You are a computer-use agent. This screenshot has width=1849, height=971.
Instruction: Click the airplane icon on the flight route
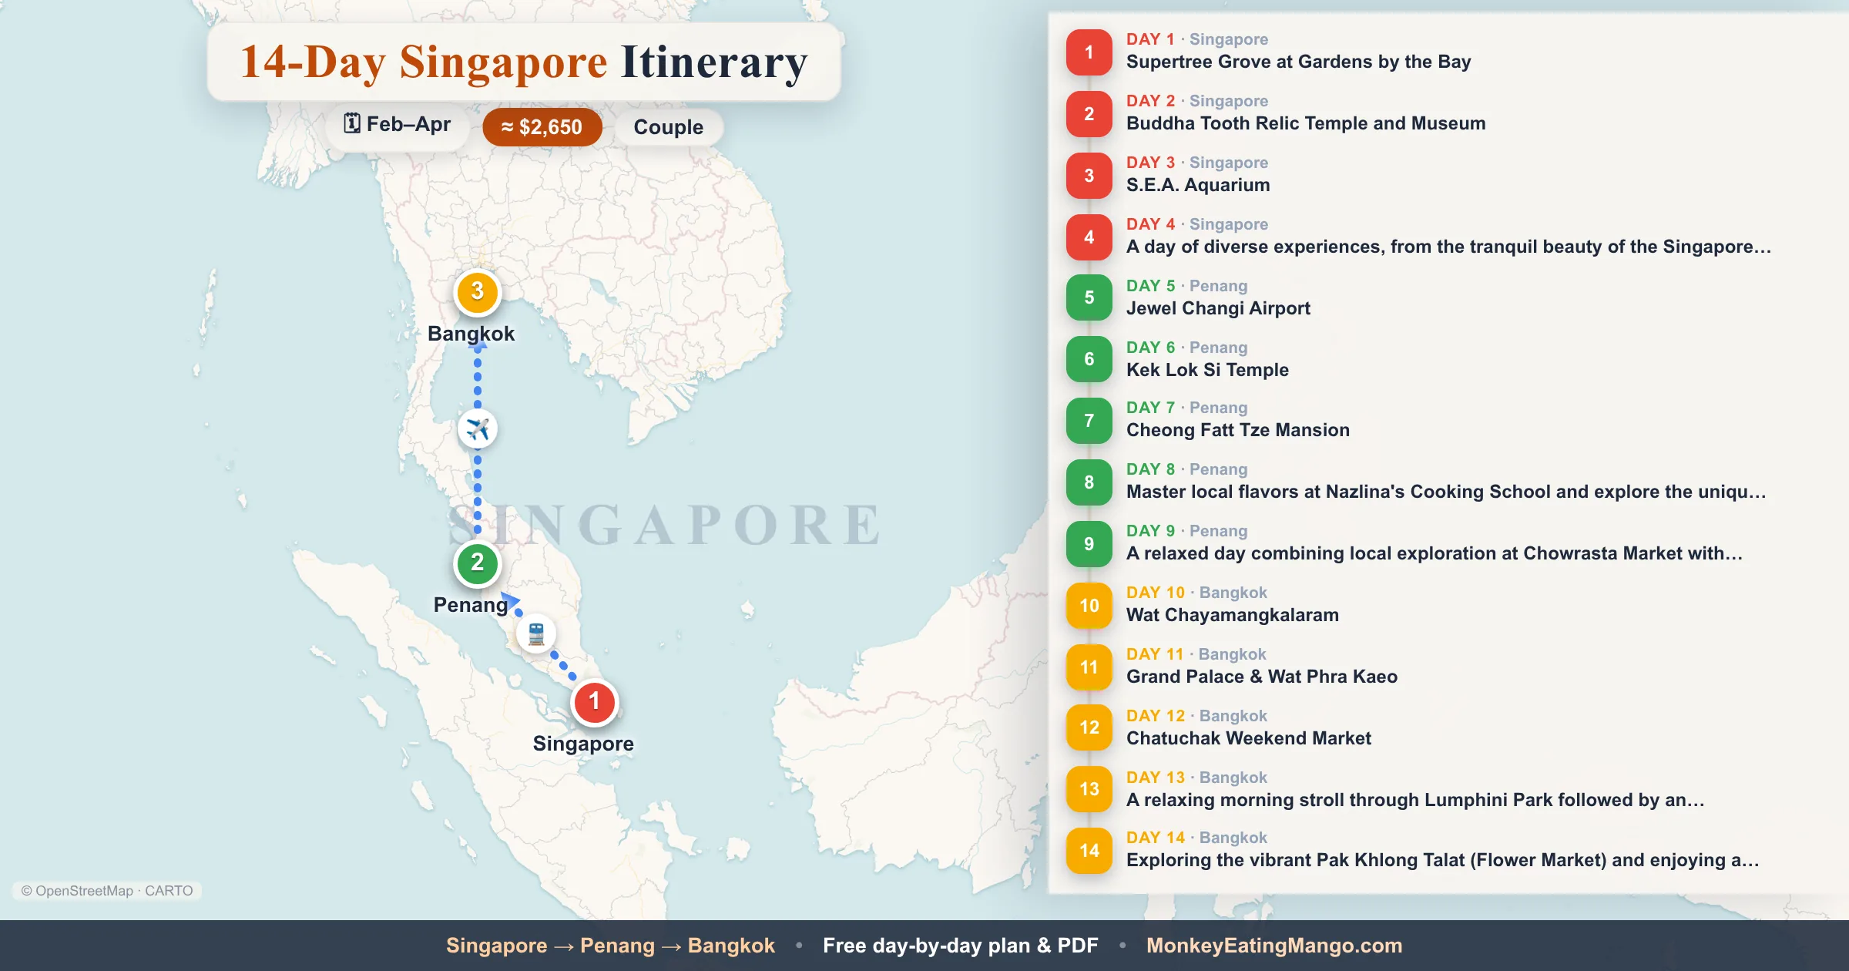(478, 428)
